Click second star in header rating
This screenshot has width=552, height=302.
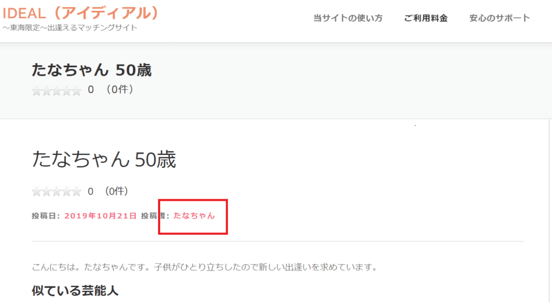[46, 91]
